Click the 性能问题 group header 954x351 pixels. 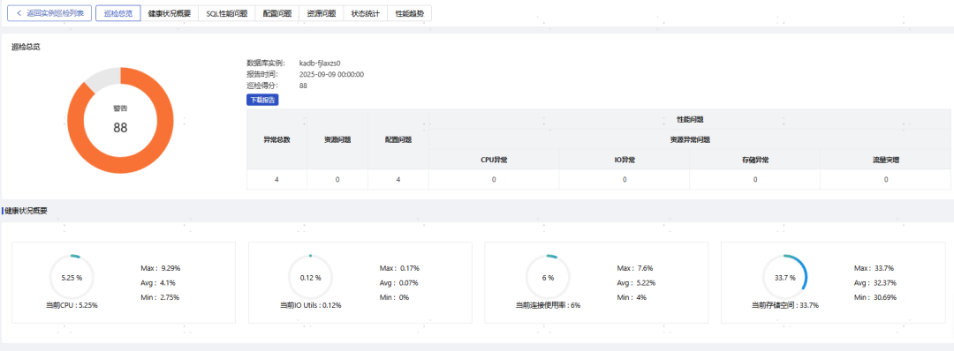(x=690, y=120)
